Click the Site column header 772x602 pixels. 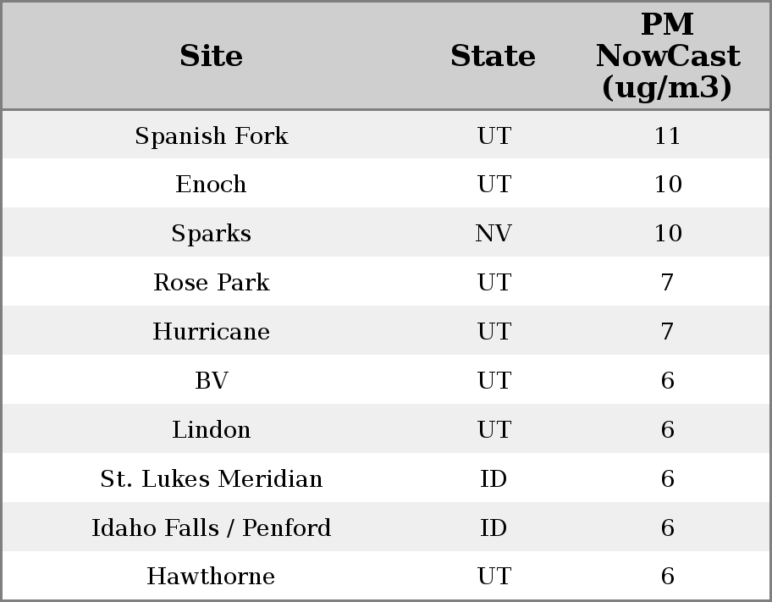[x=211, y=56]
